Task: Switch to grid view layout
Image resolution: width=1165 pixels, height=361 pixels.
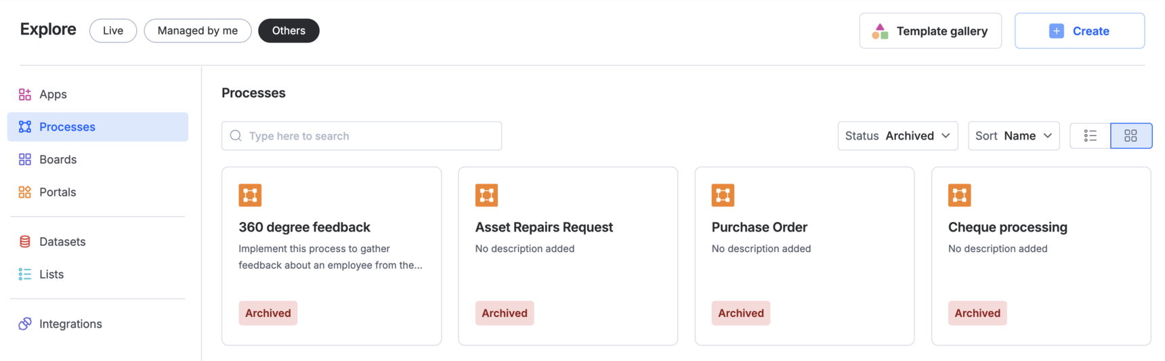Action: click(x=1130, y=135)
